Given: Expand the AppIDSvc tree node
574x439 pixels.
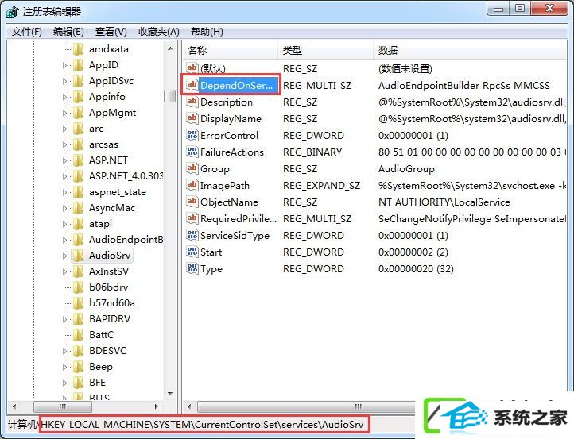Looking at the screenshot, I should [x=65, y=81].
